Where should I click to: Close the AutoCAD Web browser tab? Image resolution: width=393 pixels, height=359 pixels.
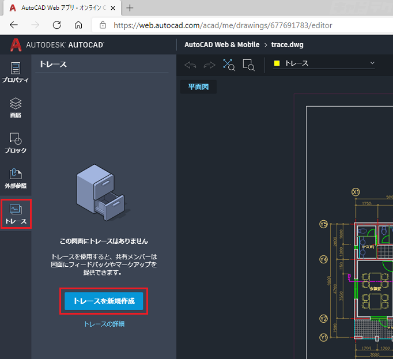pyautogui.click(x=113, y=8)
